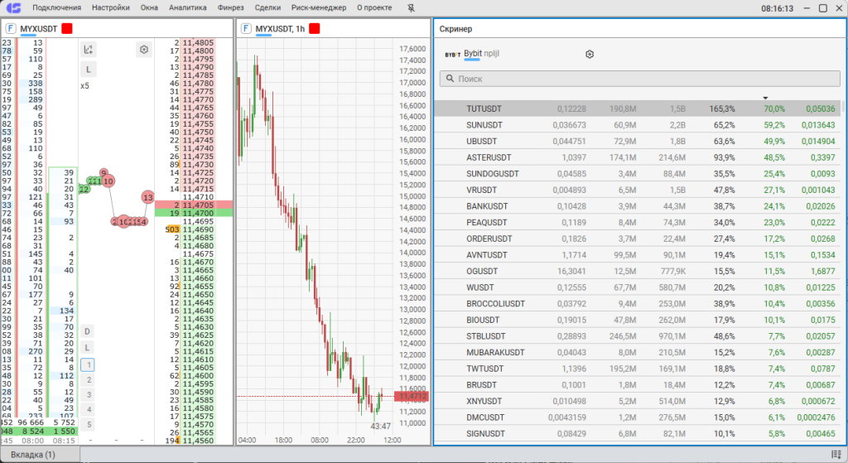Viewport: 848px width, 463px height.
Task: Open MYXUSDT, 1h symbol selector on chart
Action: point(280,28)
